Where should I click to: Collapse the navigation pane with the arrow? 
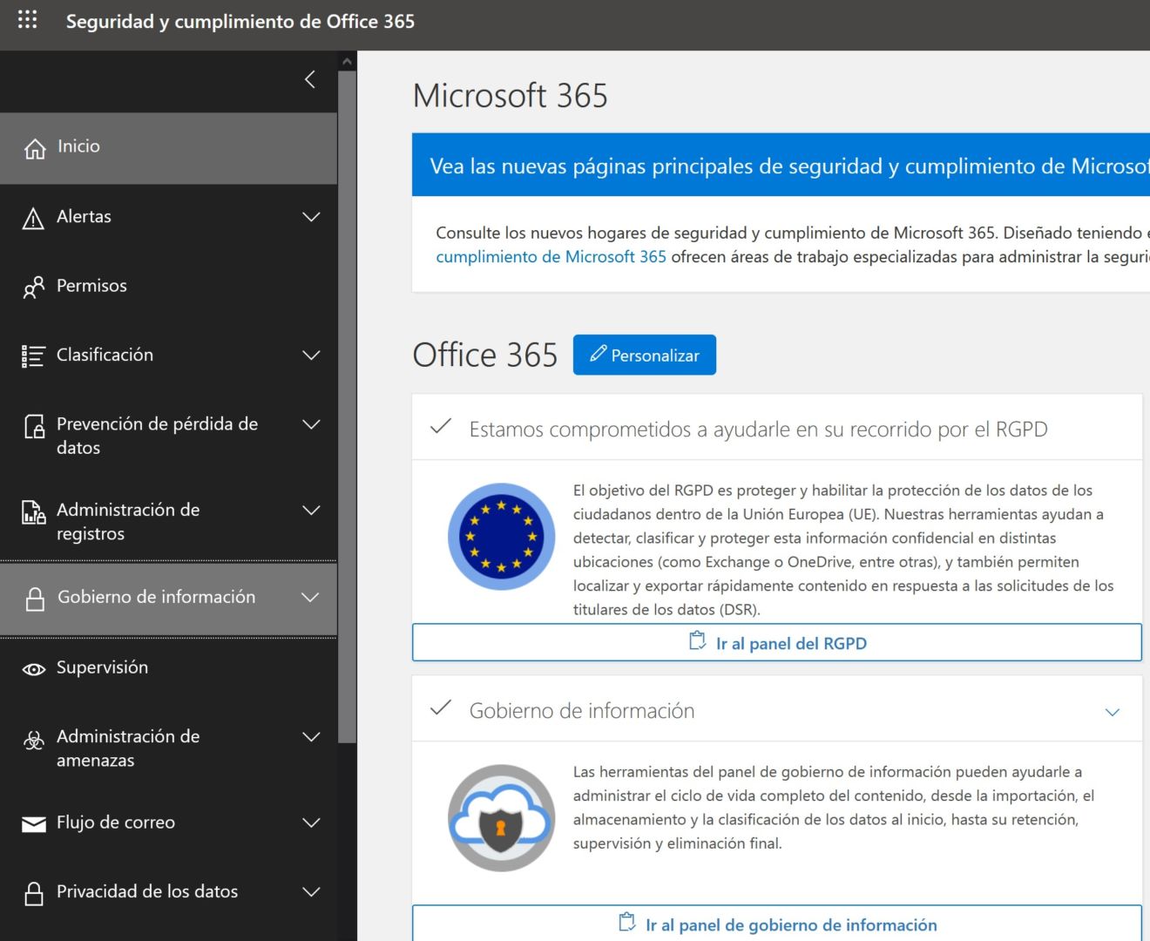tap(310, 80)
